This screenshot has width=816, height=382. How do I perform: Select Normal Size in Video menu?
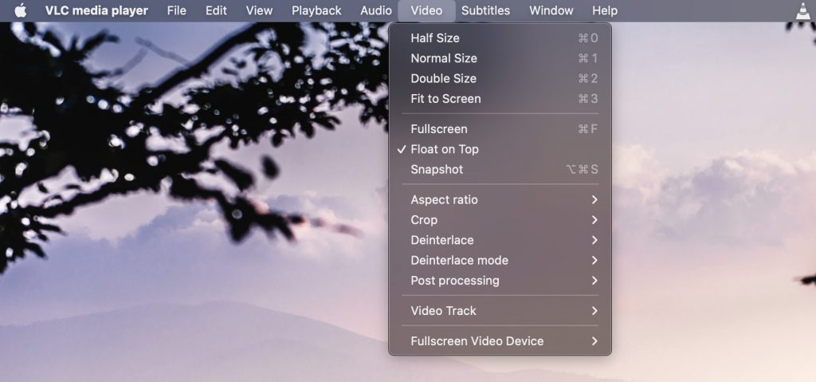500,58
